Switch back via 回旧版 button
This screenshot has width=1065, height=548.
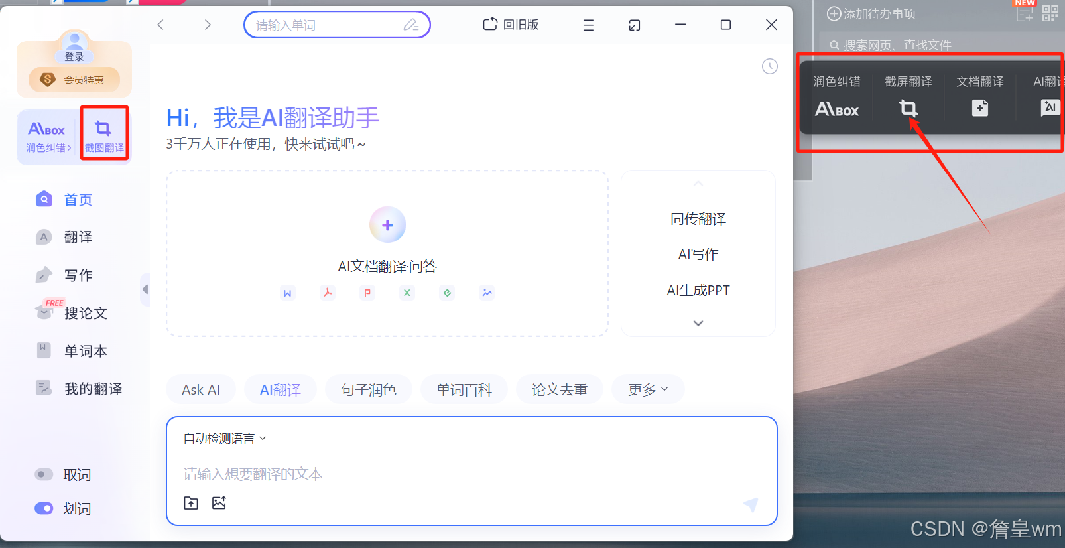pyautogui.click(x=511, y=25)
